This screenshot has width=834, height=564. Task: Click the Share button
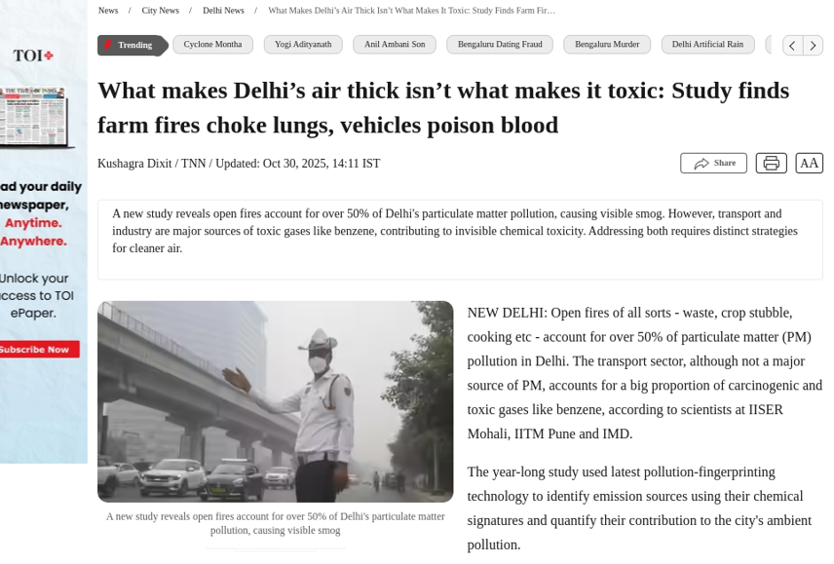click(x=713, y=164)
